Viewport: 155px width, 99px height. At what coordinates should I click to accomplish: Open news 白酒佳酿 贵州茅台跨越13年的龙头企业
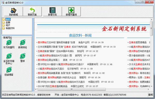point(57,78)
